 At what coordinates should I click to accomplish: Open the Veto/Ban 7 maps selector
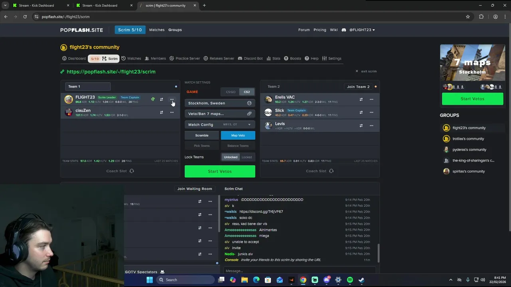(220, 114)
